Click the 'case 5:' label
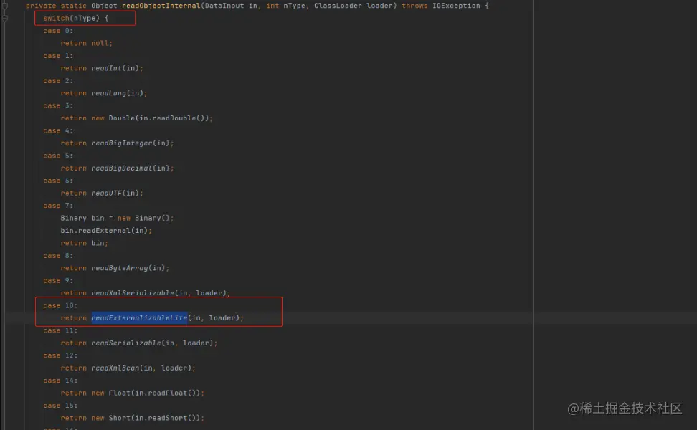The image size is (697, 430). click(x=58, y=156)
